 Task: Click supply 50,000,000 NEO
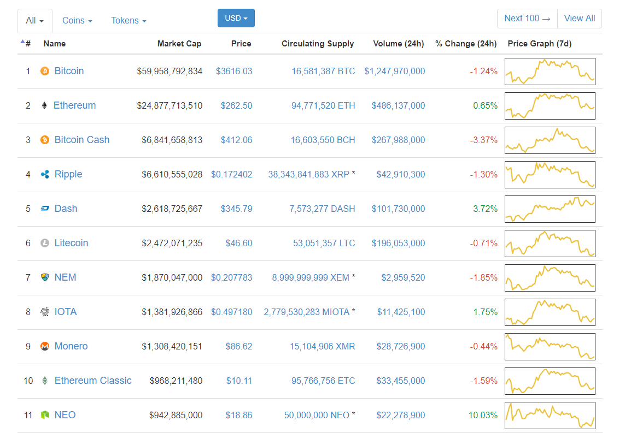tap(317, 415)
